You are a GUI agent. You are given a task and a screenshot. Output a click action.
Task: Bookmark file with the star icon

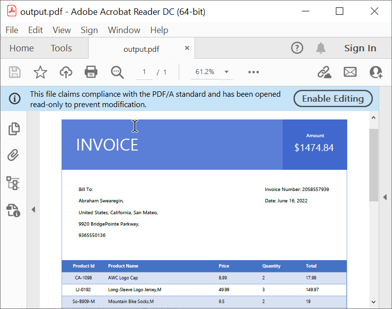coord(40,72)
